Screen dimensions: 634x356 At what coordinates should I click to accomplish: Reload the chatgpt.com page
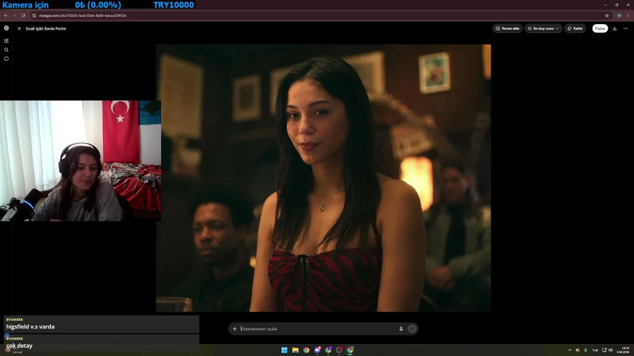[x=23, y=15]
